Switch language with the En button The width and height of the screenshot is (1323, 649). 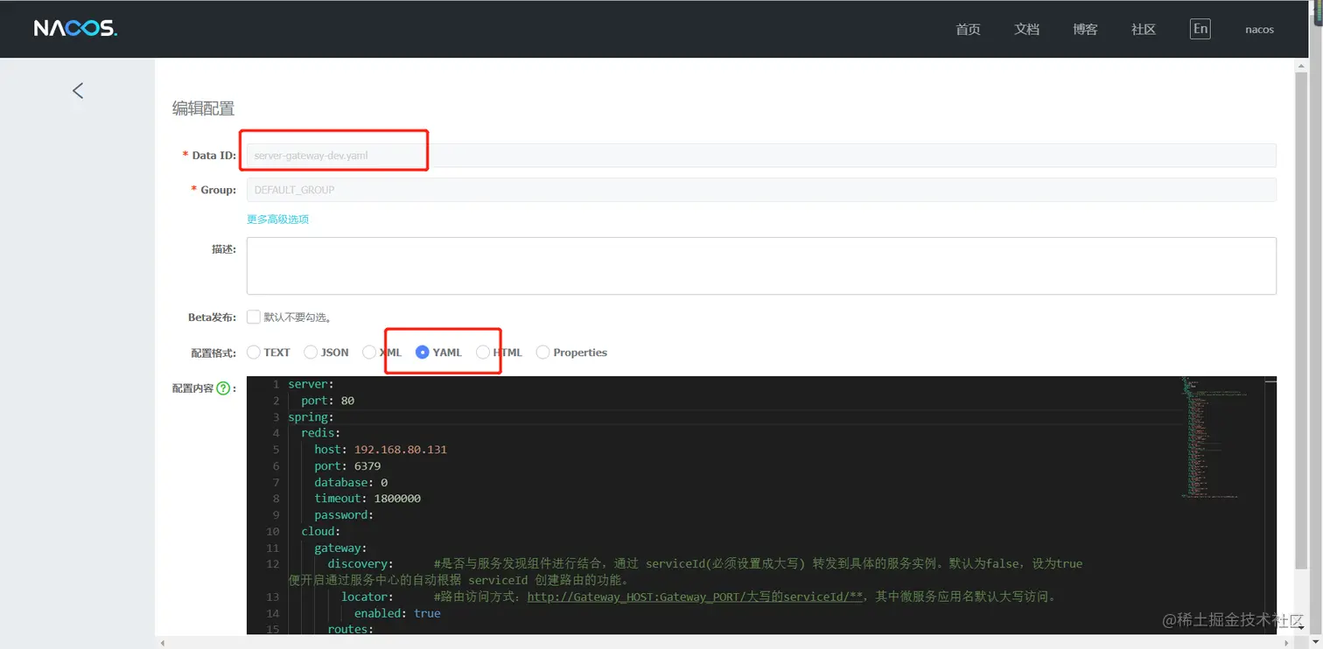pos(1200,29)
